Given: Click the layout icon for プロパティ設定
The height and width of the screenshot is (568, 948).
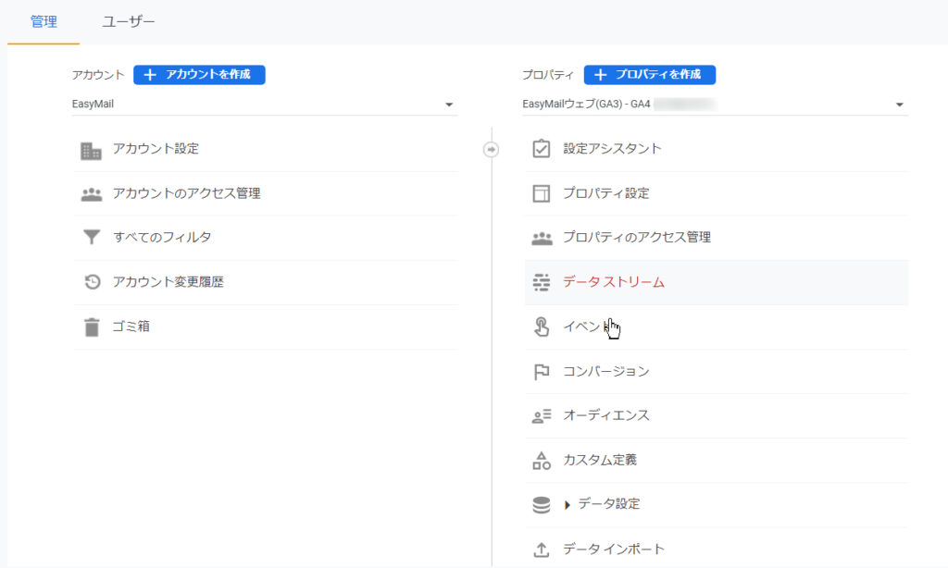Looking at the screenshot, I should (x=542, y=193).
